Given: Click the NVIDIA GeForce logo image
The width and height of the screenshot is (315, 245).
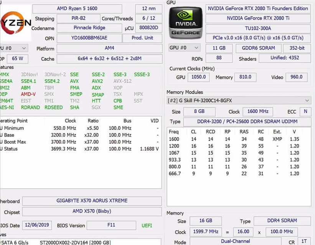Looking at the screenshot, I should pos(185,23).
